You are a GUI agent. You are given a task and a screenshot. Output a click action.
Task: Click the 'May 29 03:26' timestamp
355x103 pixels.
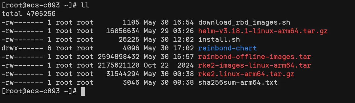(x=169, y=31)
